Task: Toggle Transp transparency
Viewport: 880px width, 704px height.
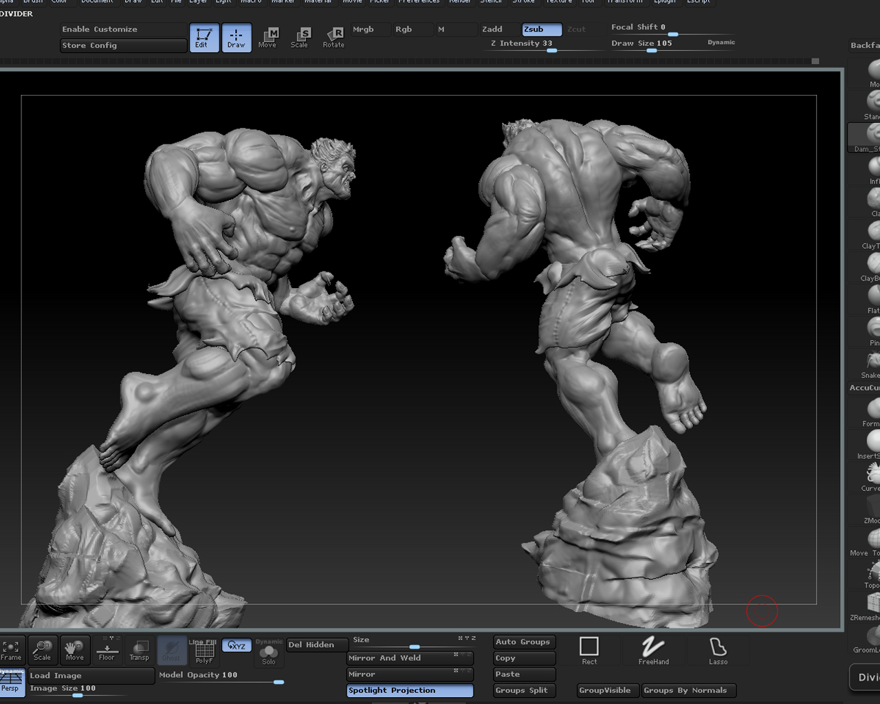Action: point(139,650)
